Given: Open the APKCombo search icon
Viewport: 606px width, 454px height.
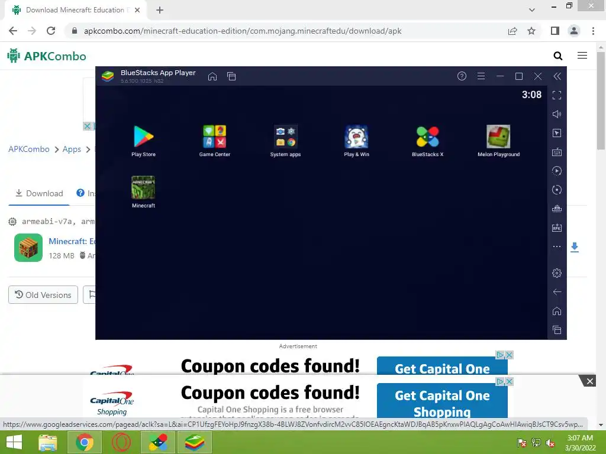Looking at the screenshot, I should (557, 56).
